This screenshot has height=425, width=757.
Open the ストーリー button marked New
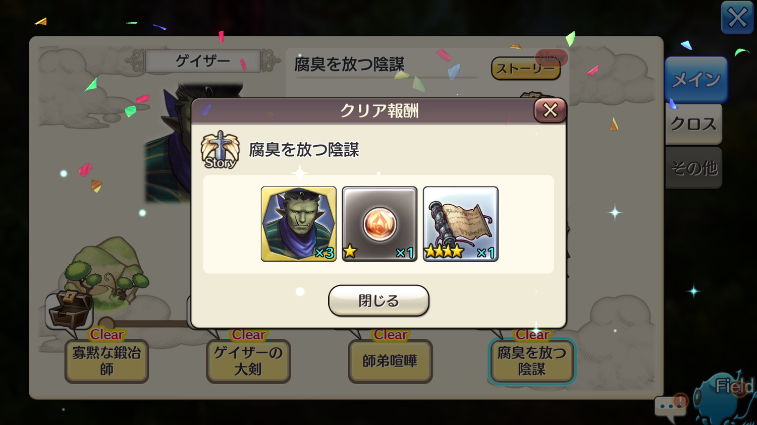click(x=526, y=68)
